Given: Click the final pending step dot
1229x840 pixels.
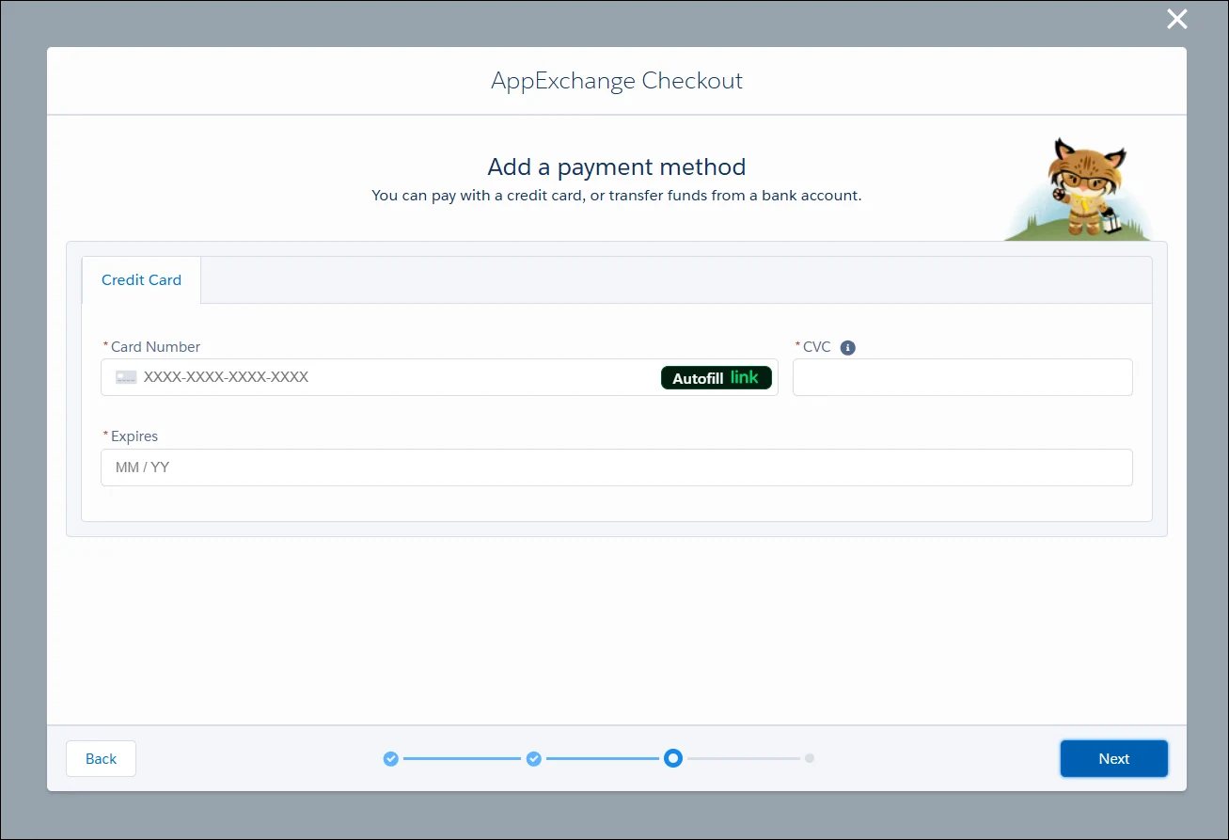Looking at the screenshot, I should point(810,758).
